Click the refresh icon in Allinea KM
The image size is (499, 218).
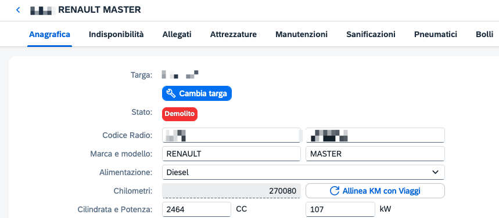[335, 191]
